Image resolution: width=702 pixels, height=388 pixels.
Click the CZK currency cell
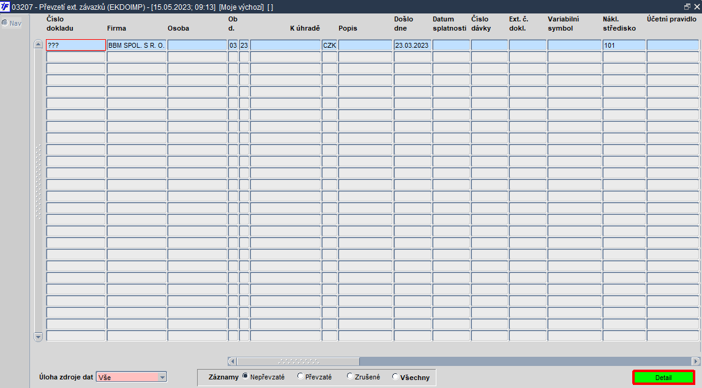pos(329,45)
